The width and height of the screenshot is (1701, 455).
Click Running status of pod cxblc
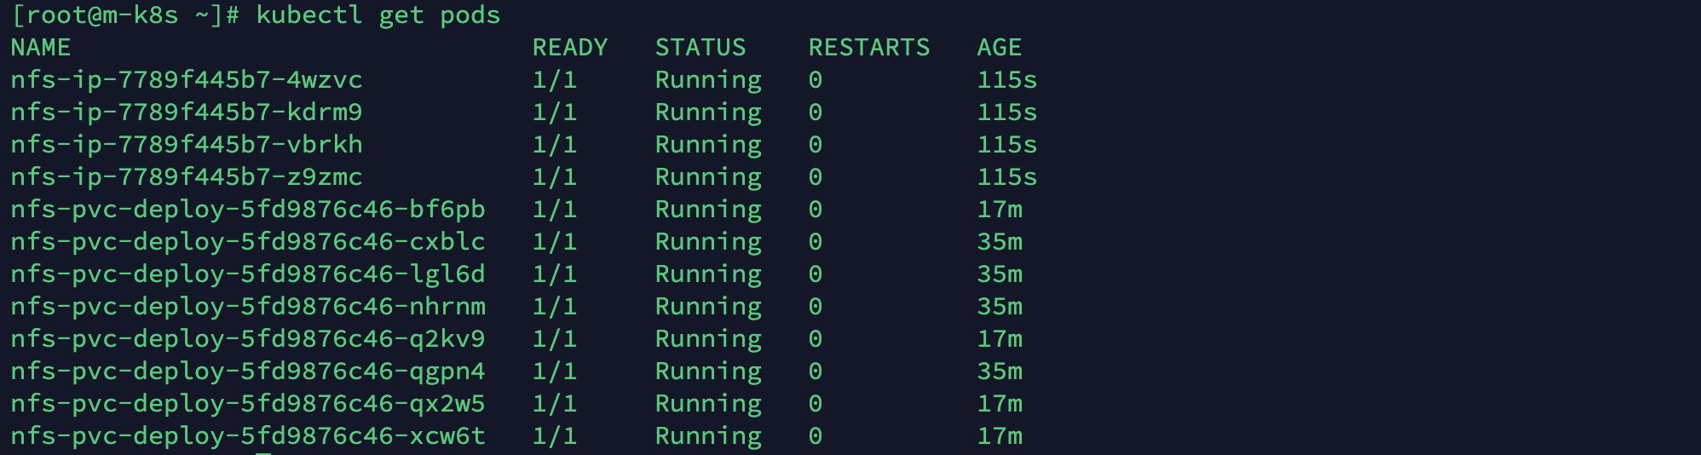pos(708,243)
